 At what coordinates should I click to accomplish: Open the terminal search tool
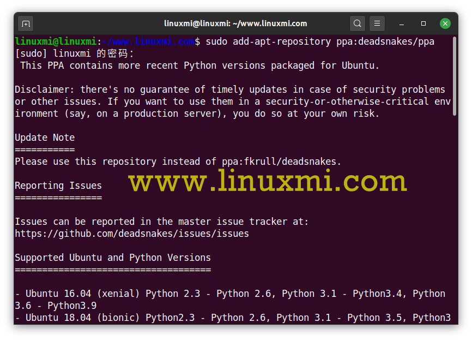(x=357, y=23)
